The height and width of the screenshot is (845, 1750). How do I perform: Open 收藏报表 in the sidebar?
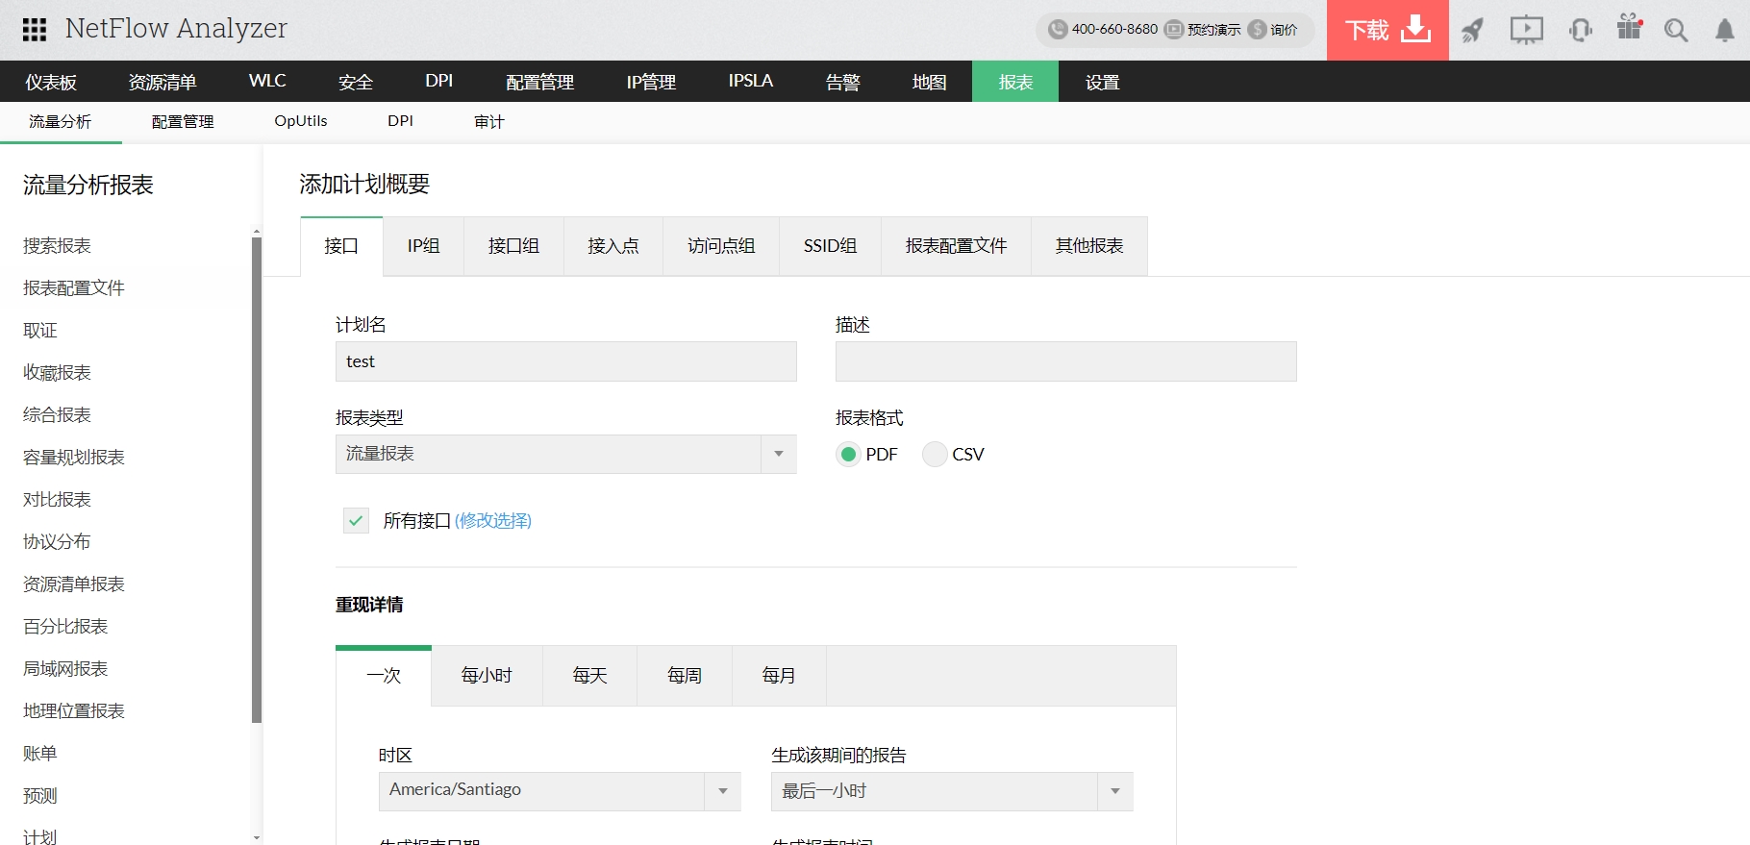[58, 373]
